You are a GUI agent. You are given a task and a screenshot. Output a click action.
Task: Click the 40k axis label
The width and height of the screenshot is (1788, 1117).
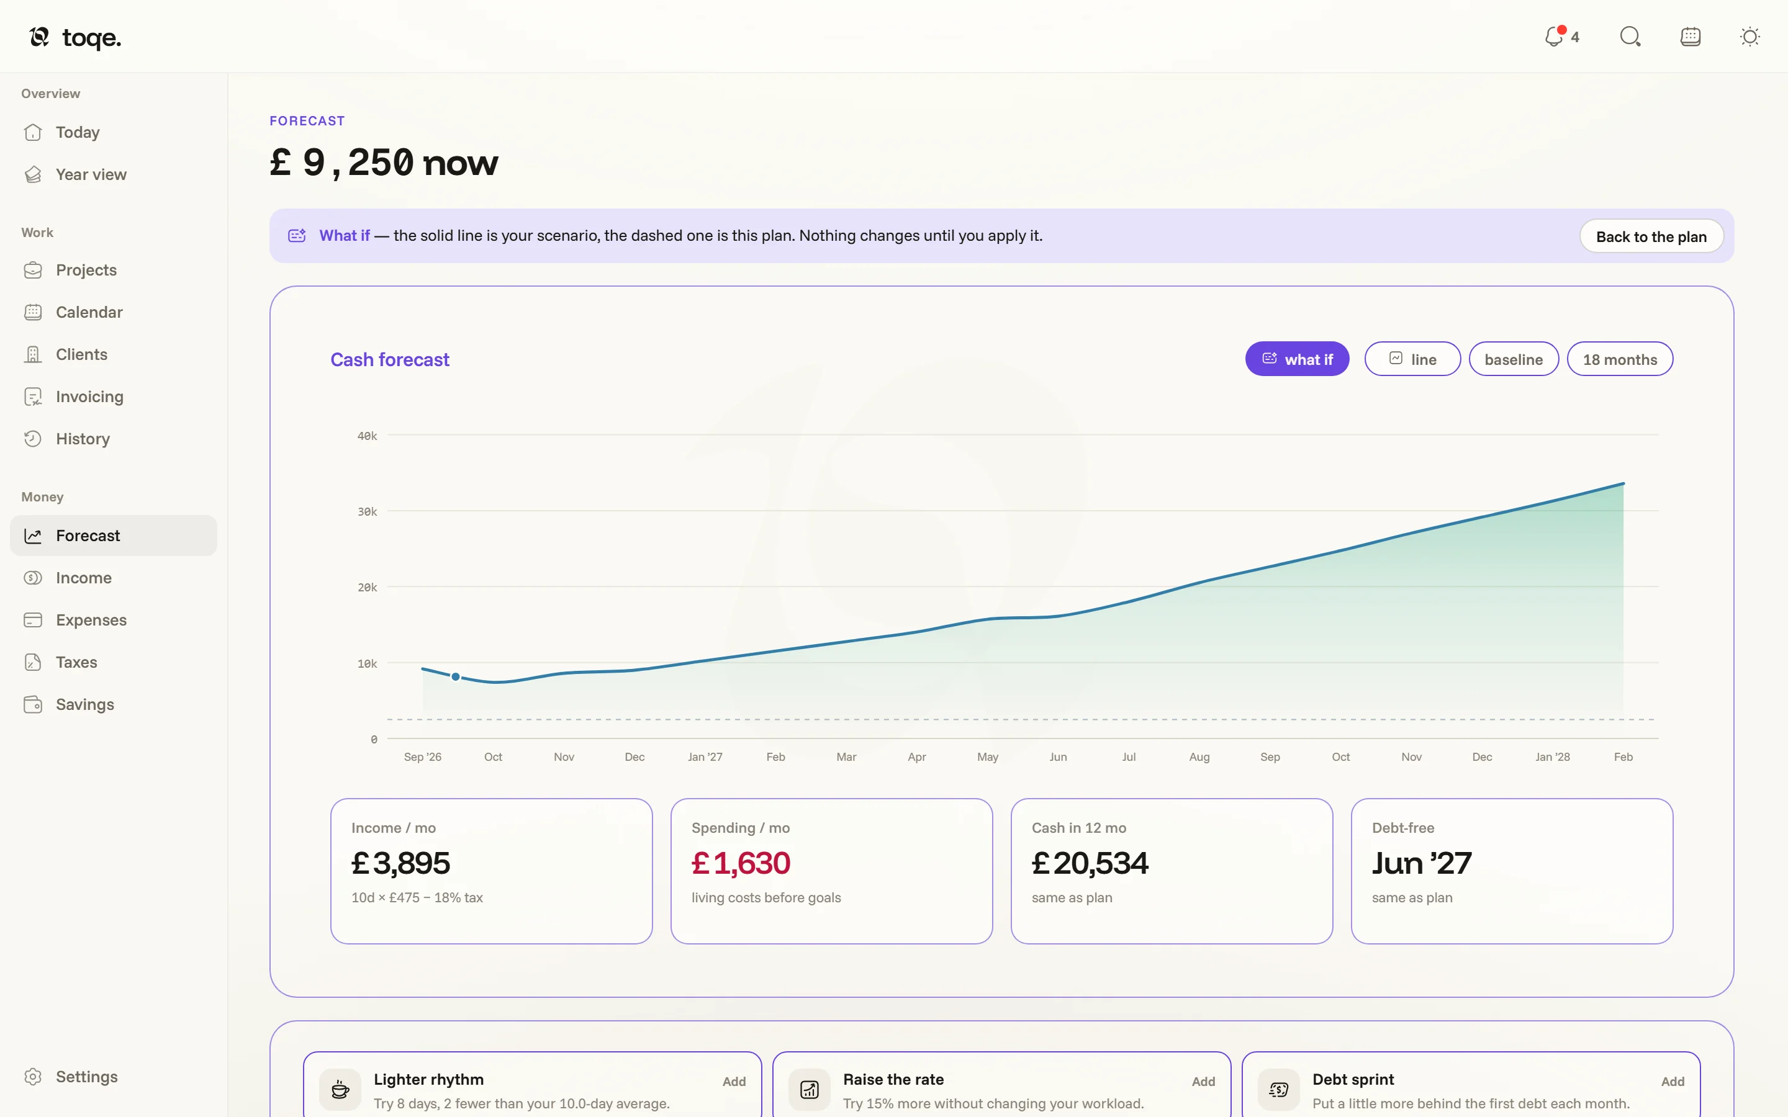[x=367, y=436]
